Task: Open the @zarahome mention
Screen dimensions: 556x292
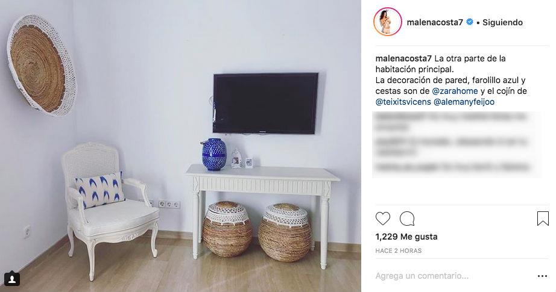Action: click(x=455, y=91)
